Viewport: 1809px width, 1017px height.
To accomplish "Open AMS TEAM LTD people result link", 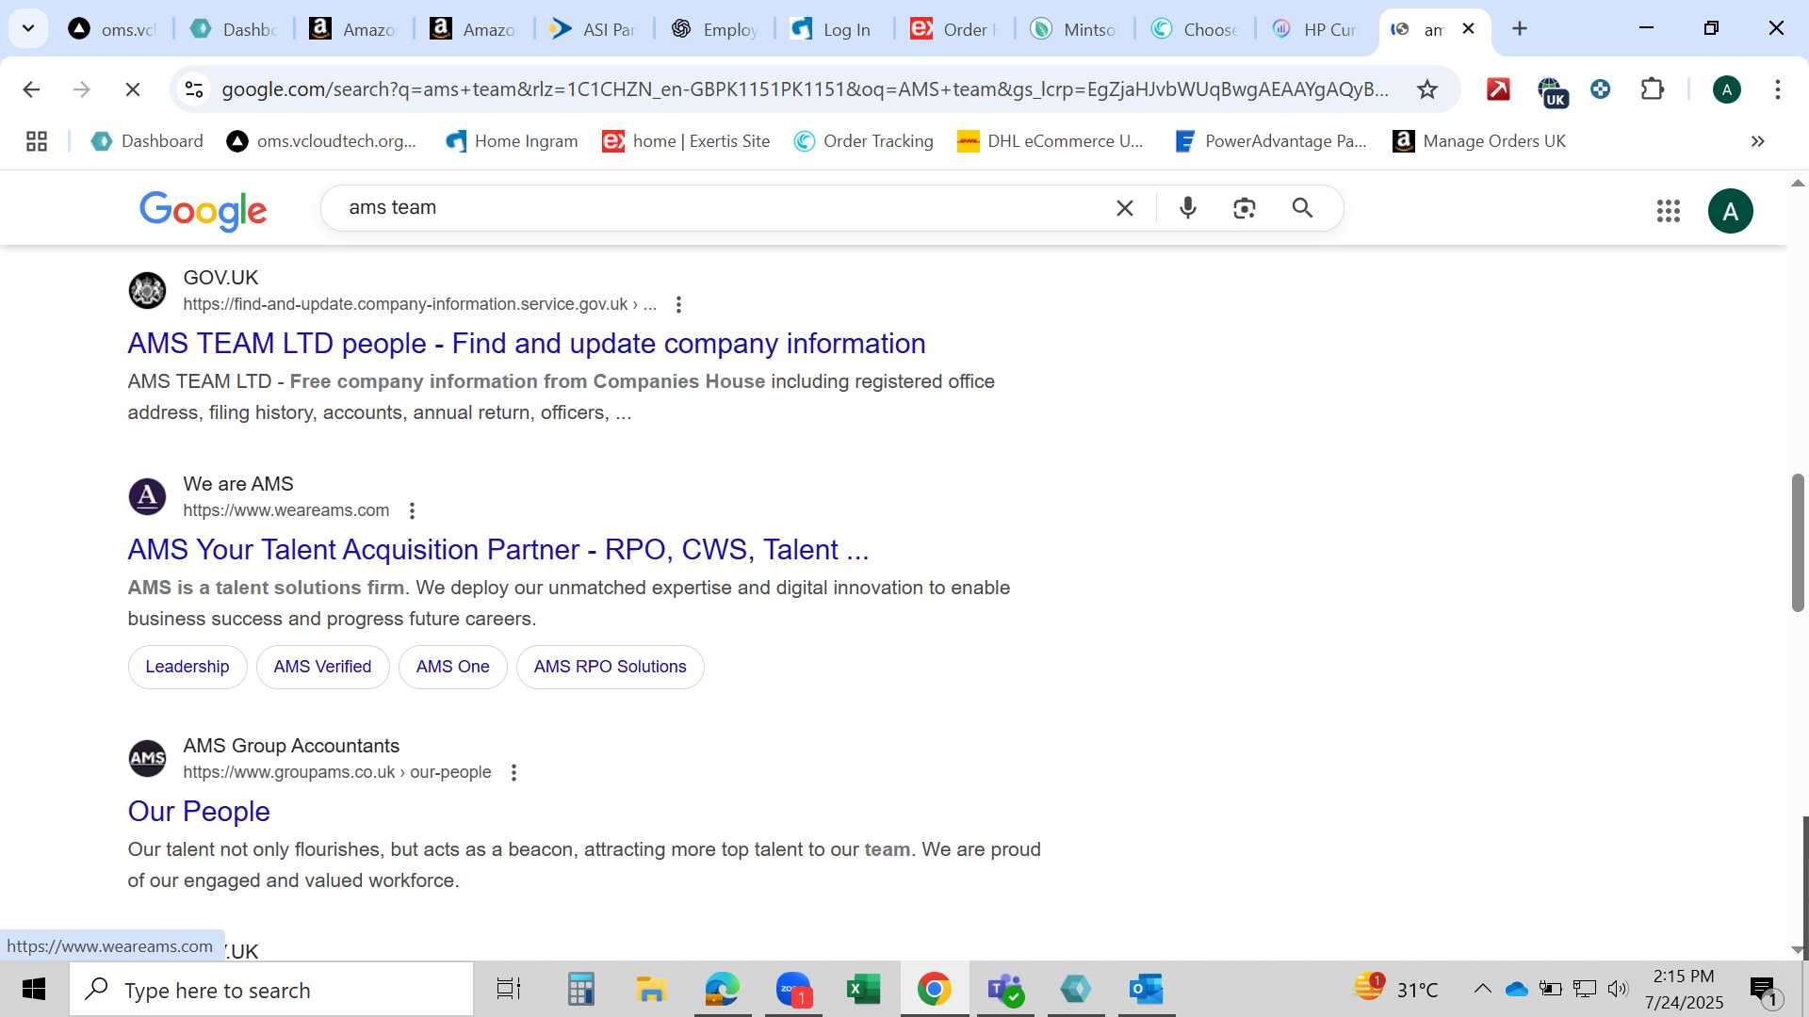I will (x=527, y=344).
